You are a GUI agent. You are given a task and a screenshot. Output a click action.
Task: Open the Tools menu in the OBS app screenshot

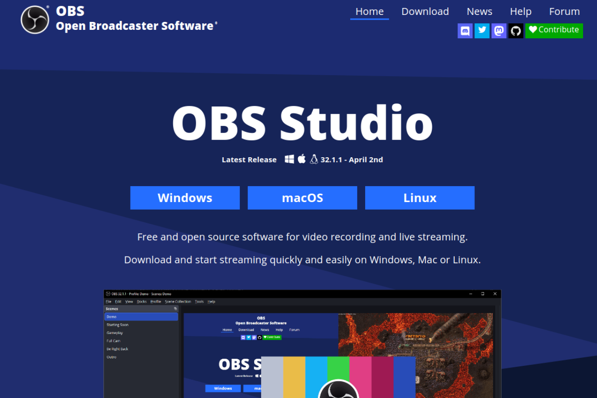199,302
